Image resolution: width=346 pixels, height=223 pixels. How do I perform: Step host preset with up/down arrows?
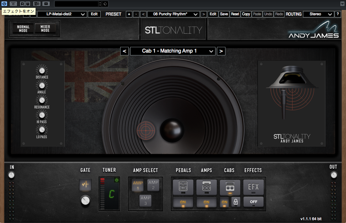tap(100, 4)
